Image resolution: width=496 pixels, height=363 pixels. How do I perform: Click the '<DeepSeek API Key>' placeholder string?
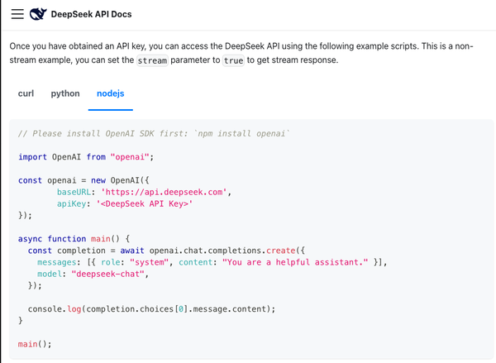point(144,203)
